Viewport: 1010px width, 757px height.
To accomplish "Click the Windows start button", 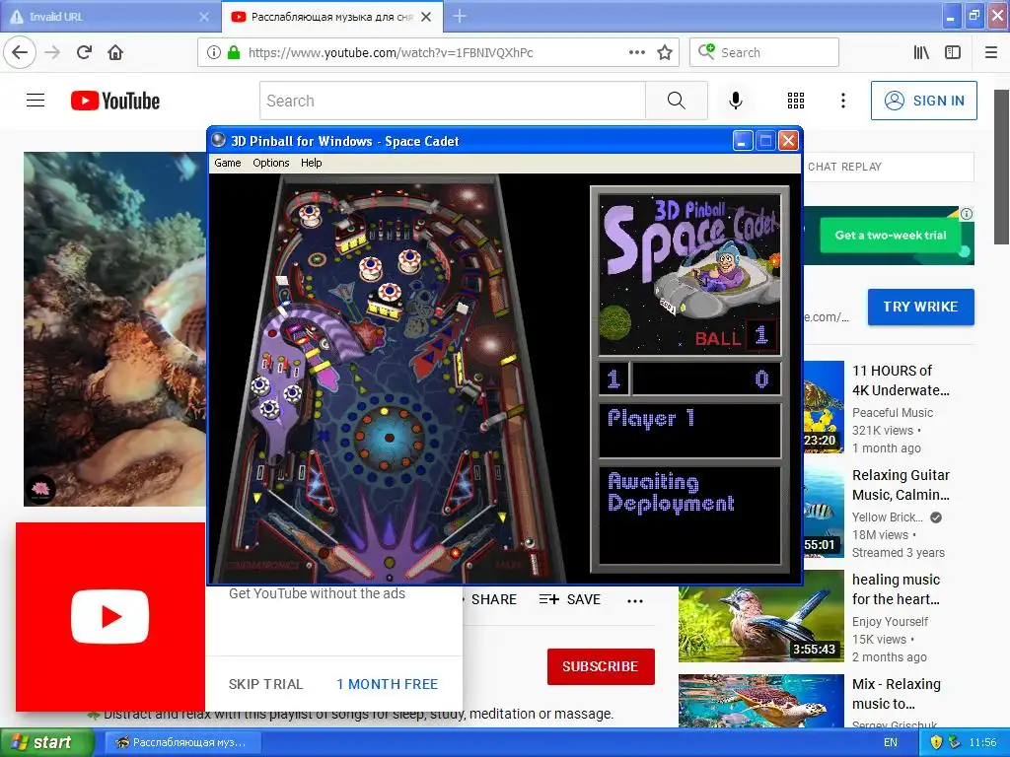I will click(x=47, y=742).
